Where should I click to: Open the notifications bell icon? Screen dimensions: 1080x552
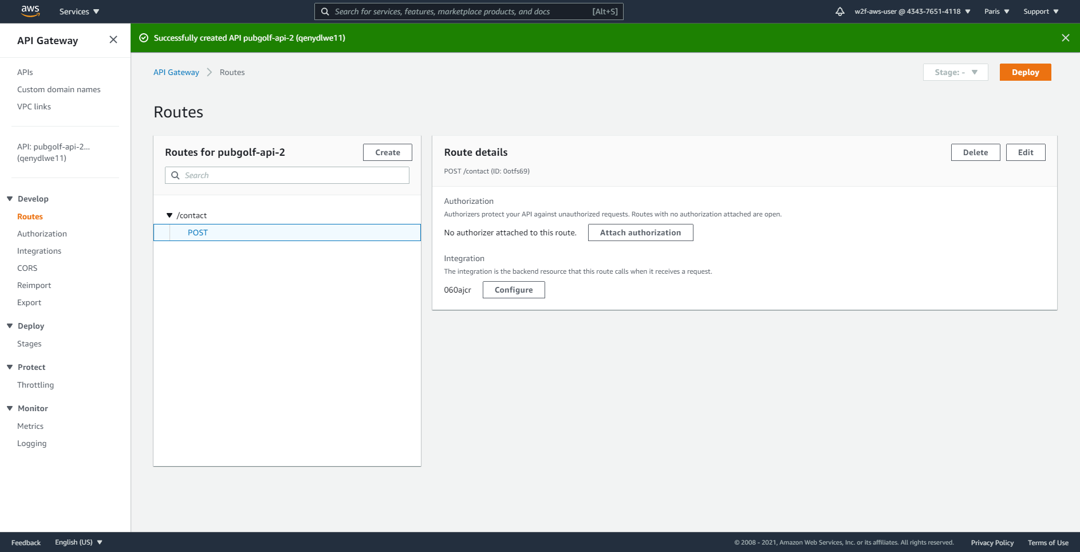839,11
